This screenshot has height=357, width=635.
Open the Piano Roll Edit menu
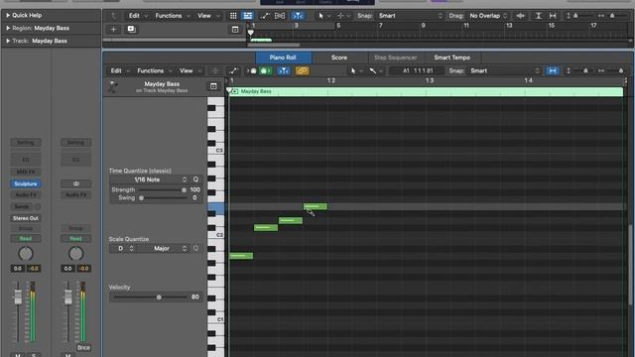click(120, 70)
